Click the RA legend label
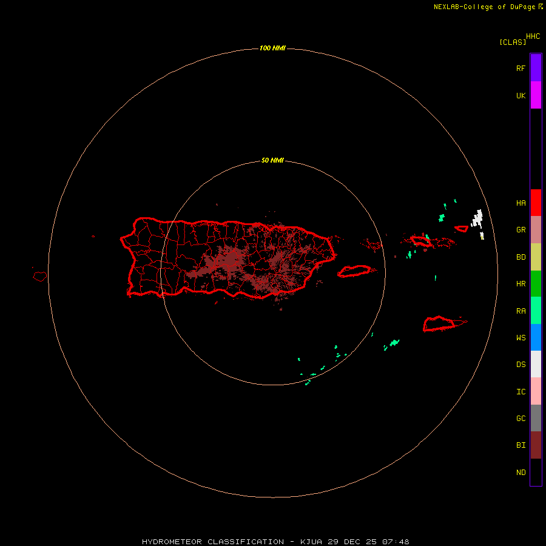Viewport: 546px width, 546px height. [521, 311]
